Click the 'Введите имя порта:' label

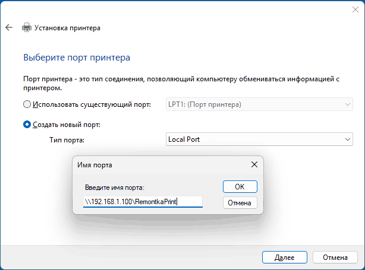(115, 188)
